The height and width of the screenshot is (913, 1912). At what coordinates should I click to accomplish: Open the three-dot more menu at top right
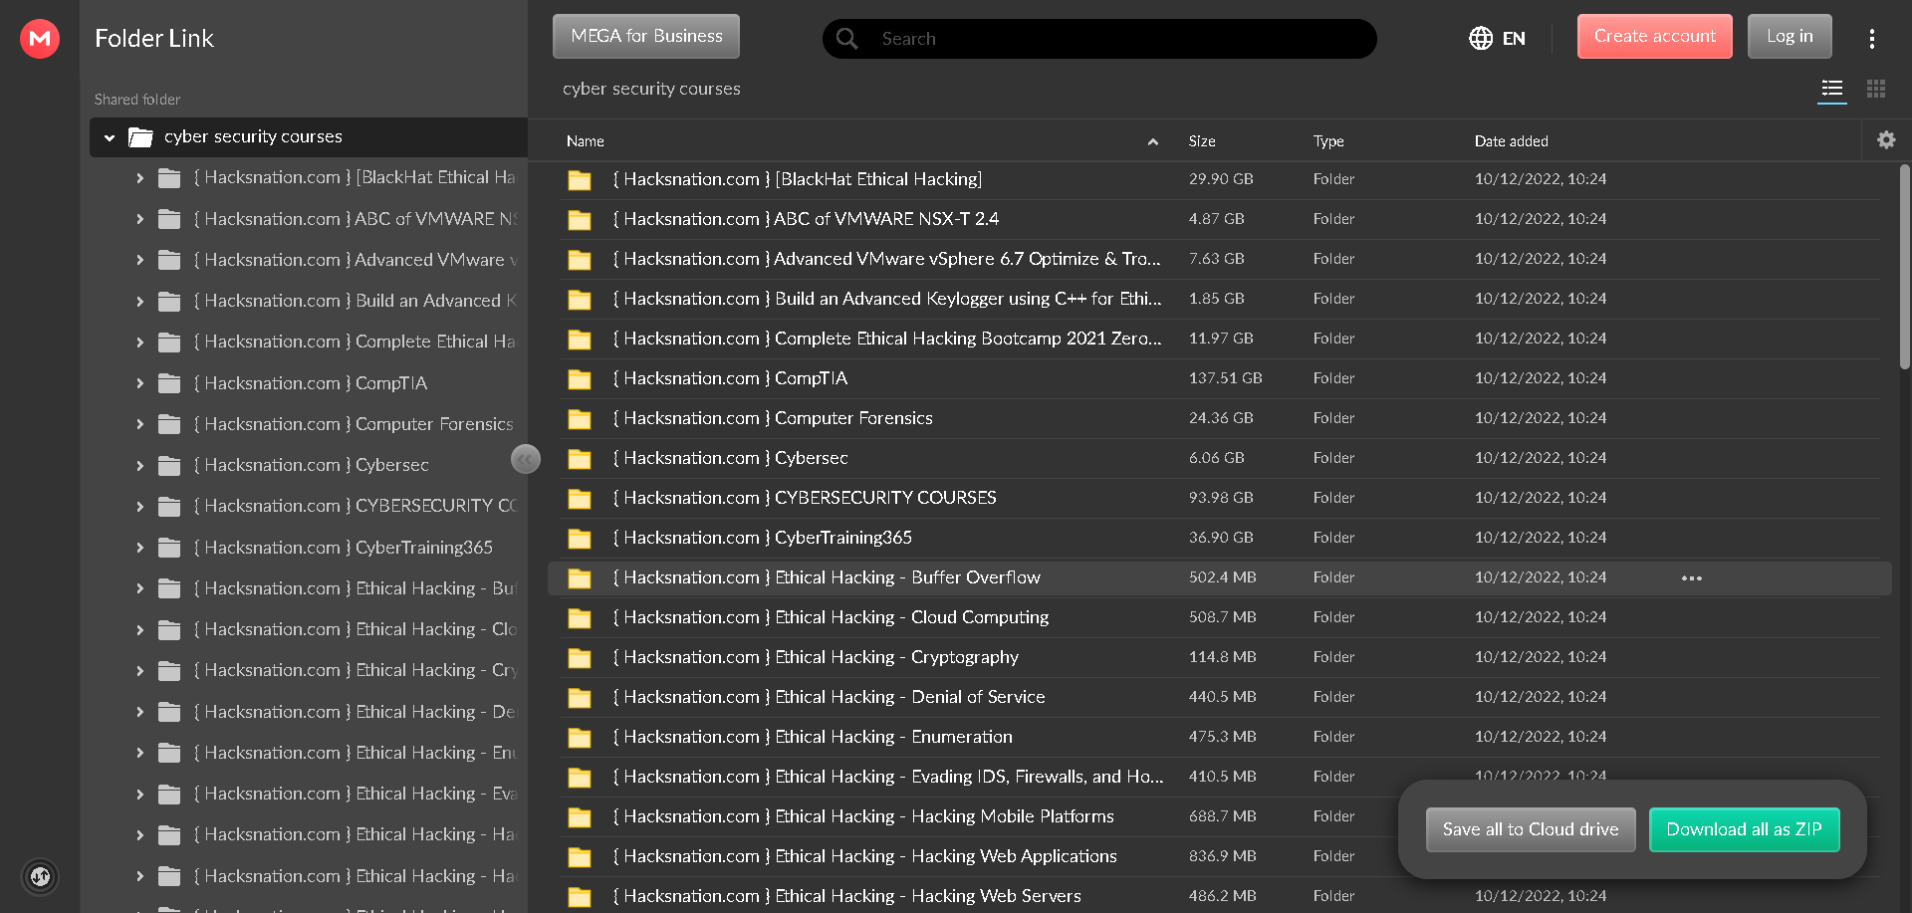[x=1872, y=39]
